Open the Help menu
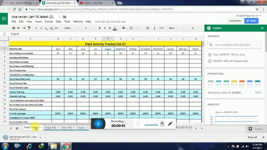The height and width of the screenshot is (150, 267). coord(88,22)
